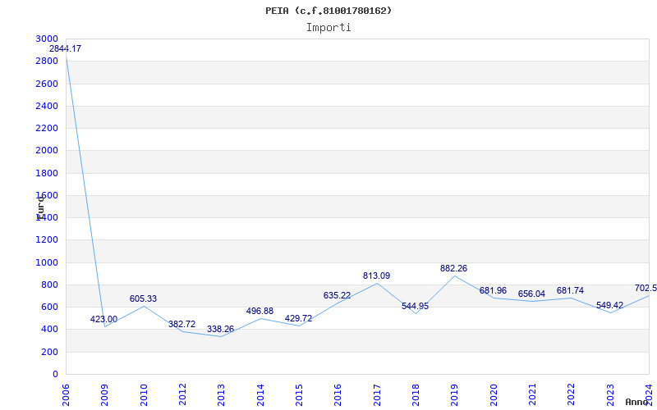Click the 429.72 data label
Screen dimensions: 657x410
[x=298, y=318]
